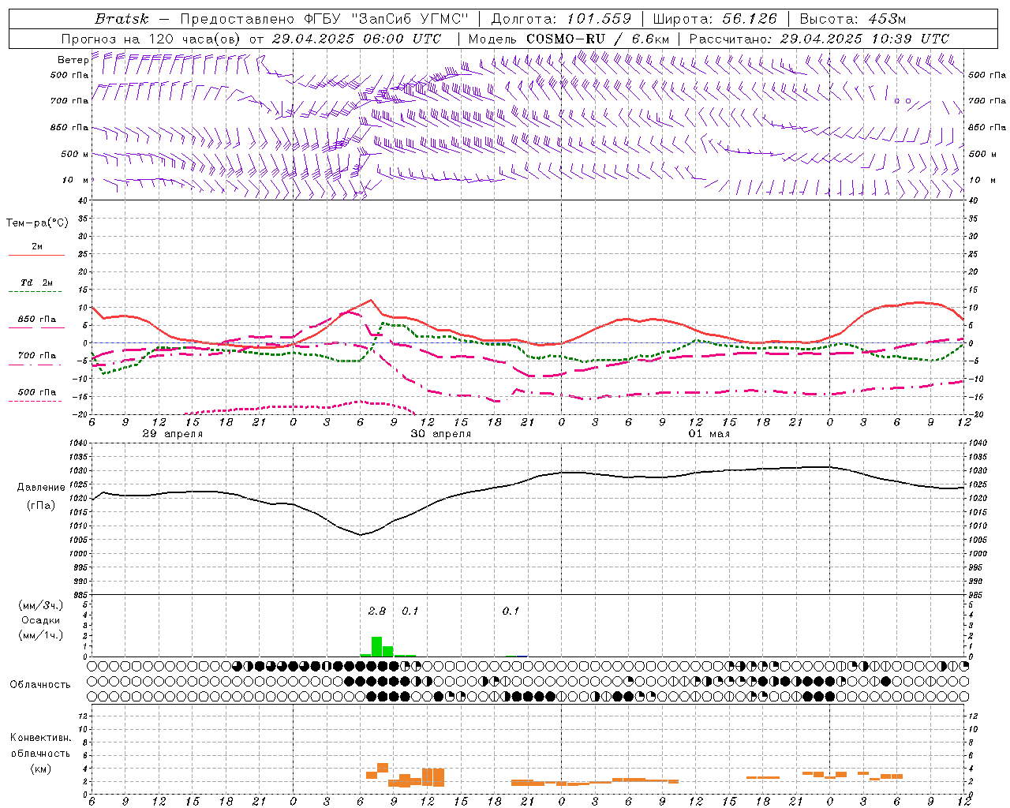This screenshot has height=808, width=1010.
Task: Click the tallest green precipitation bar
Action: tap(376, 646)
